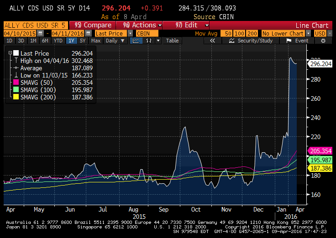Click the Compare button
Image resolution: width=336 pixels, height=238 pixels.
(x=93, y=25)
